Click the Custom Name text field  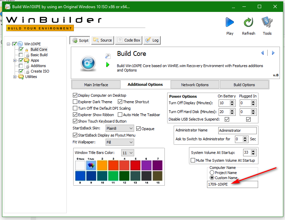[x=232, y=184]
